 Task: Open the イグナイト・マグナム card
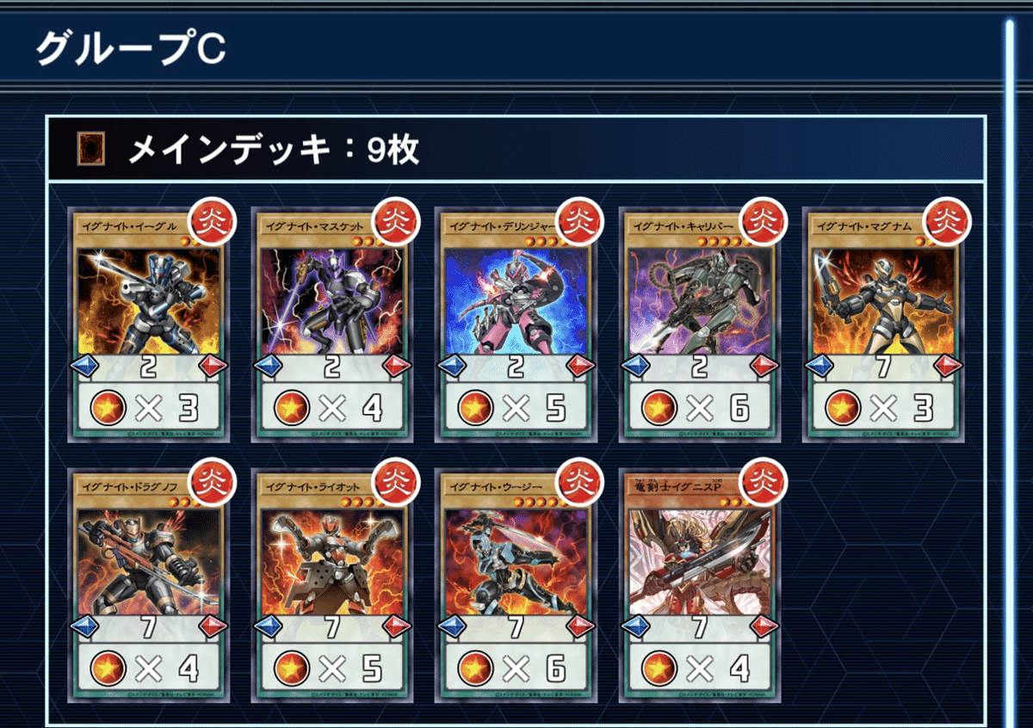pos(883,324)
